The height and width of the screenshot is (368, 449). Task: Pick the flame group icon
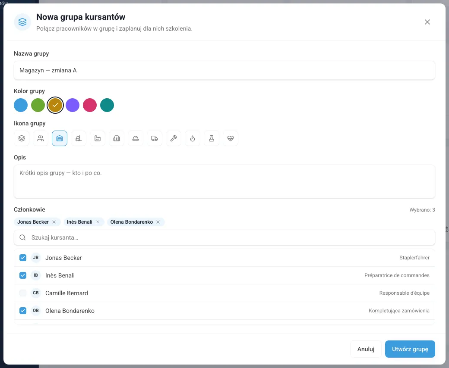193,138
